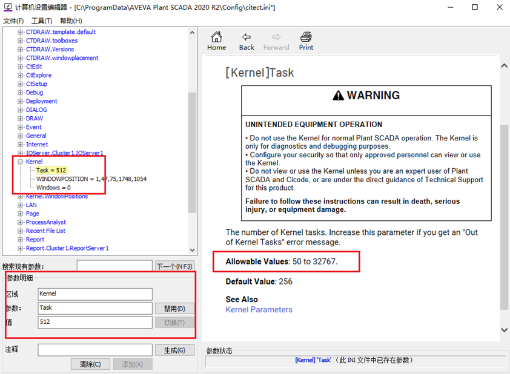This screenshot has width=510, height=374.
Task: Click the [Kernel] 'Task' status text
Action: (x=313, y=360)
